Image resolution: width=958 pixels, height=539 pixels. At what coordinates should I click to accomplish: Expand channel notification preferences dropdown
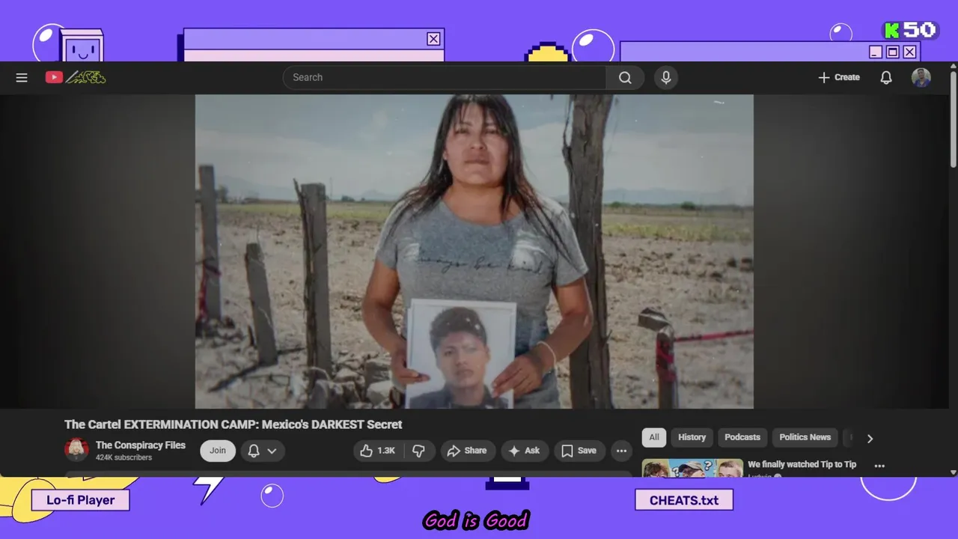pyautogui.click(x=263, y=451)
